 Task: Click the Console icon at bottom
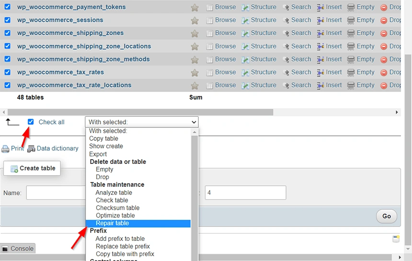[x=5, y=249]
